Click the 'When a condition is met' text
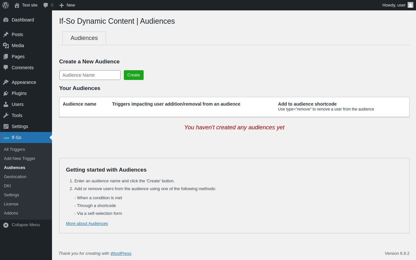416x260 pixels. pos(98,198)
